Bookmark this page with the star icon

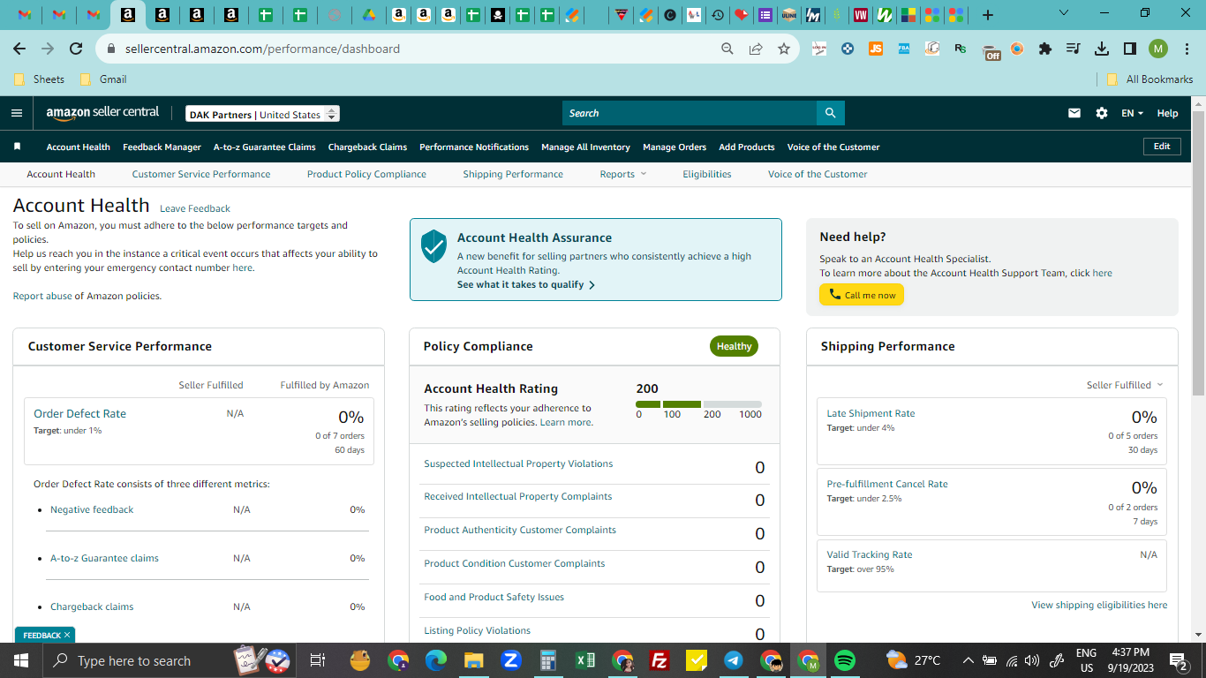point(784,49)
